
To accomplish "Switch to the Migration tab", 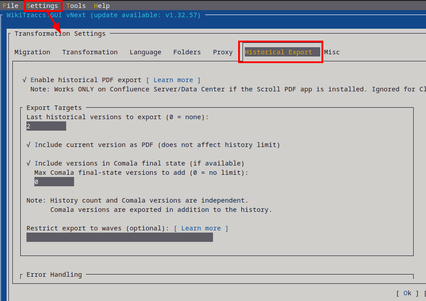I will click(32, 52).
